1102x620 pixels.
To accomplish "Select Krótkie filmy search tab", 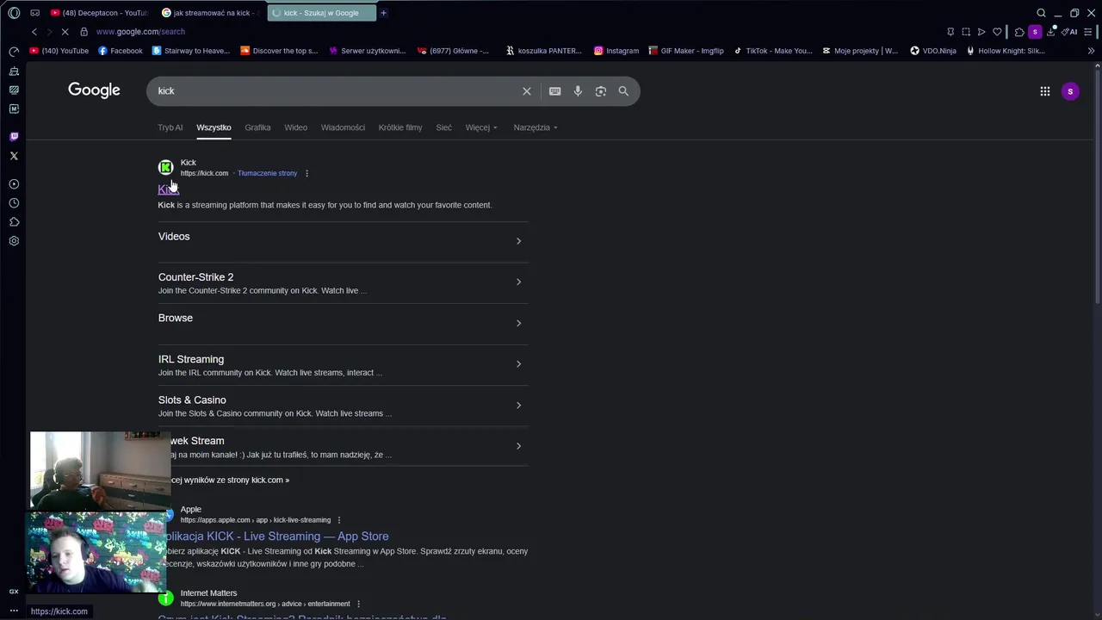I will [400, 127].
